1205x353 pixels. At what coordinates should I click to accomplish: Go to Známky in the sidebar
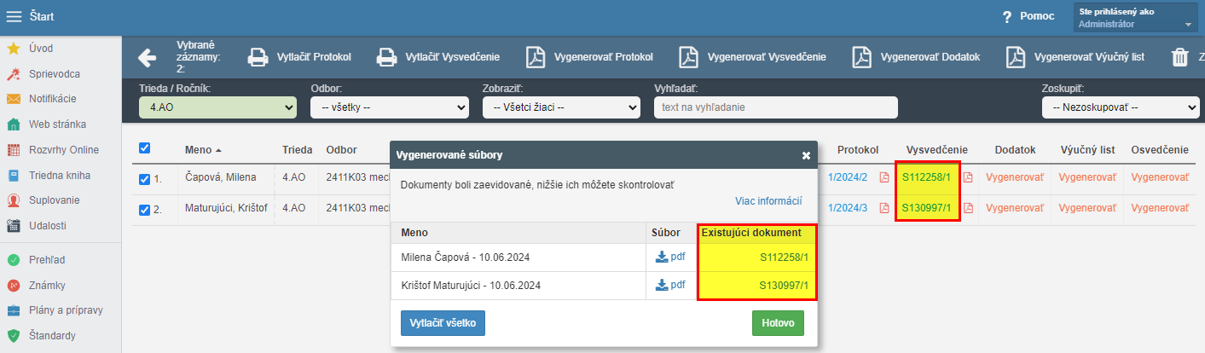click(46, 285)
